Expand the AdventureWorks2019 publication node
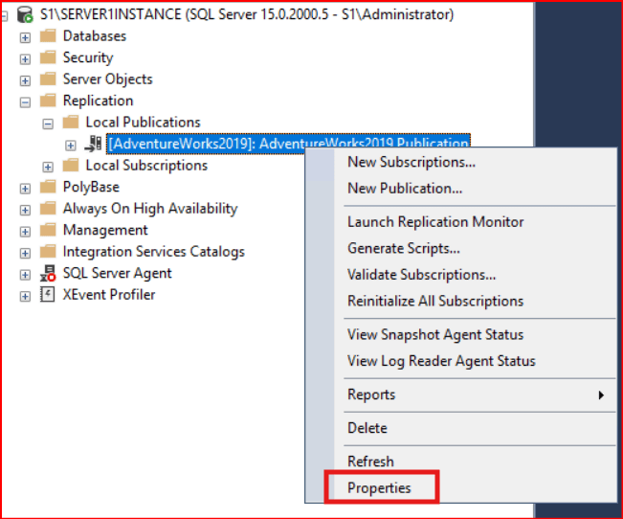 point(71,145)
